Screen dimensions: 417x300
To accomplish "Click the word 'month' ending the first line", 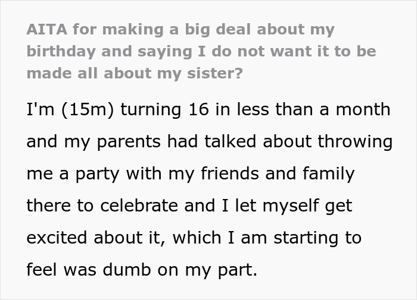I will pos(365,110).
